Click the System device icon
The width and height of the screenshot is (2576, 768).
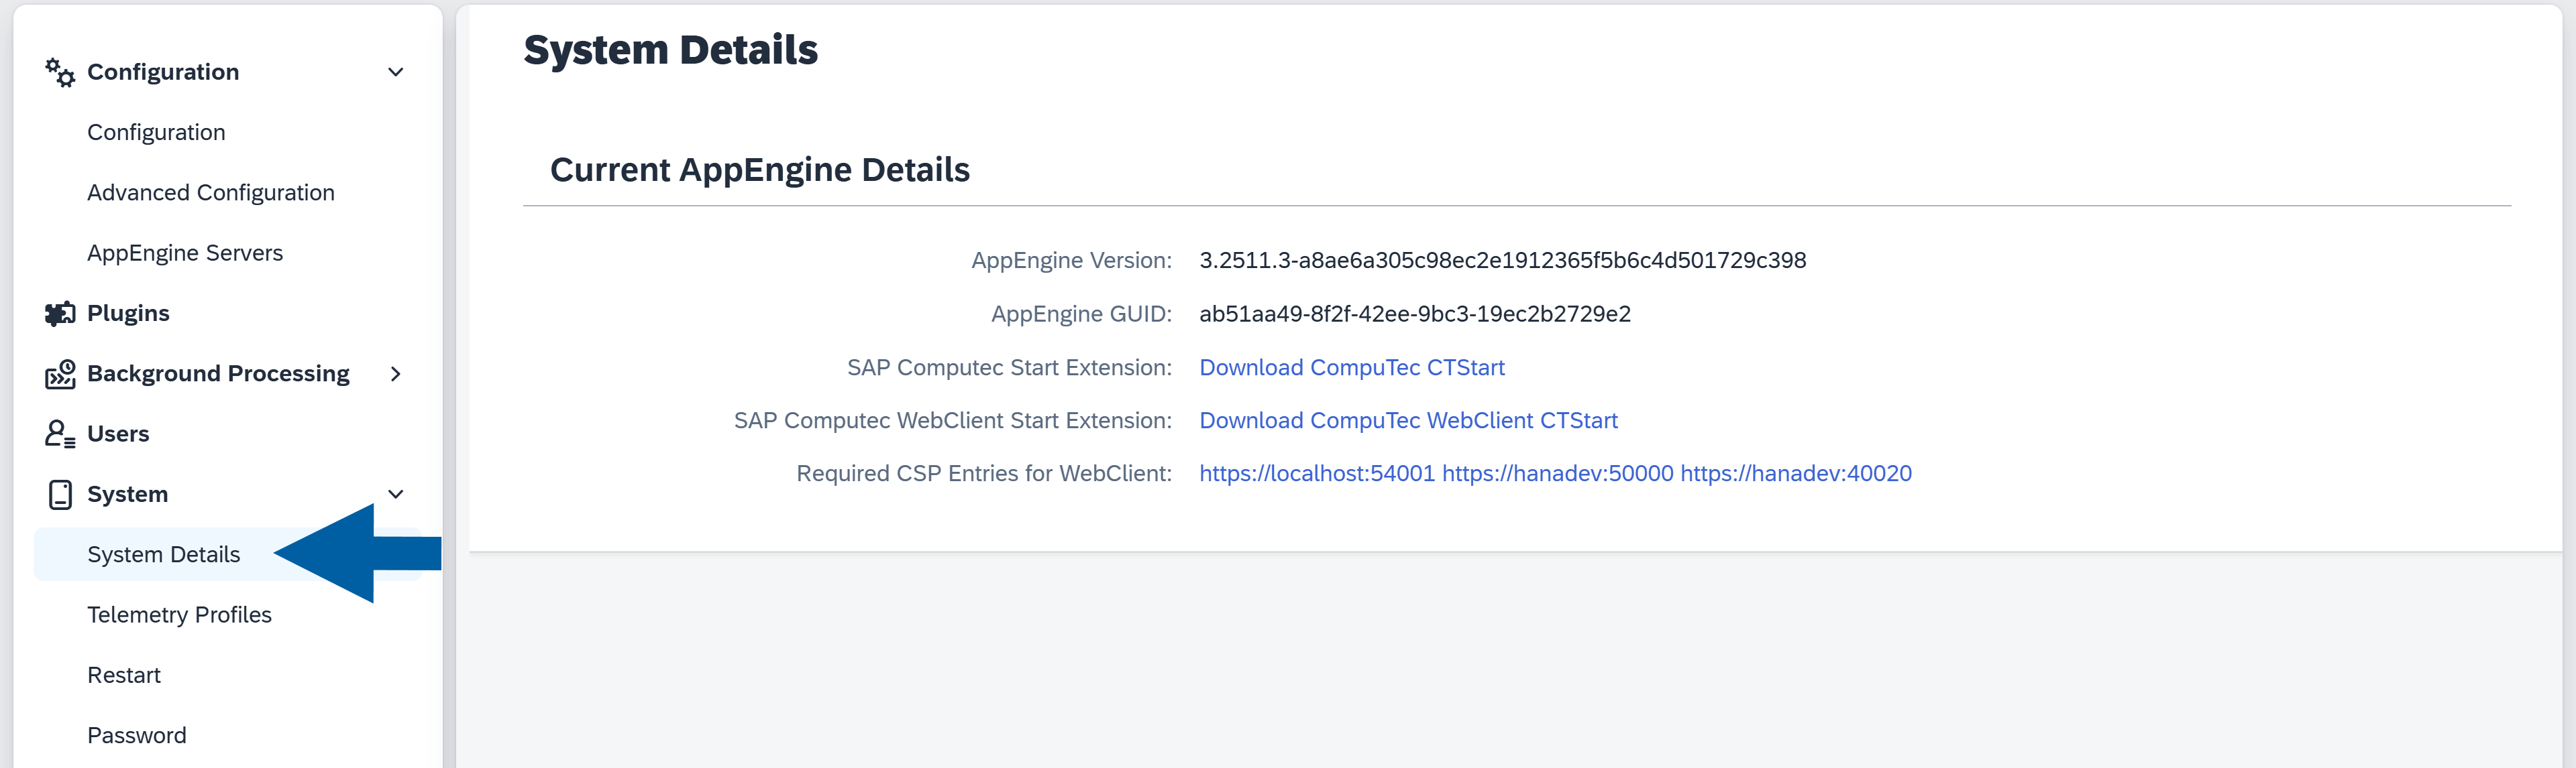pyautogui.click(x=60, y=493)
